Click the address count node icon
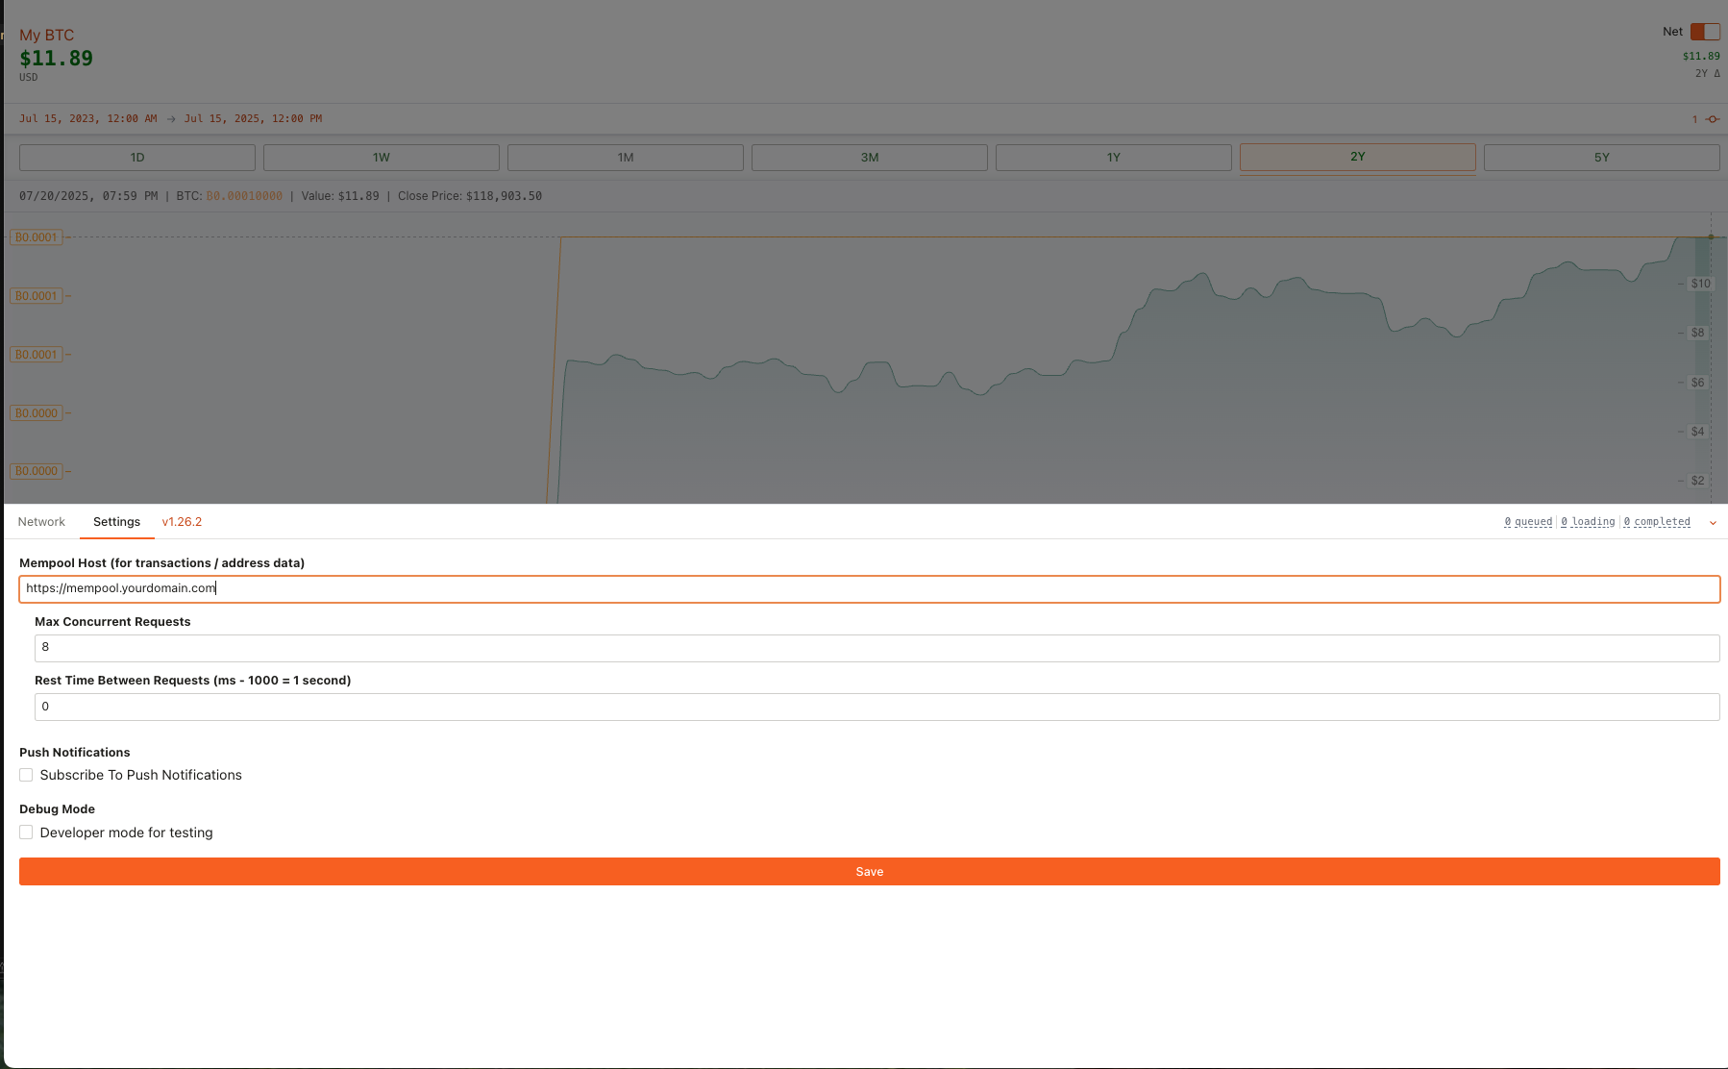The height and width of the screenshot is (1069, 1728). coord(1712,119)
